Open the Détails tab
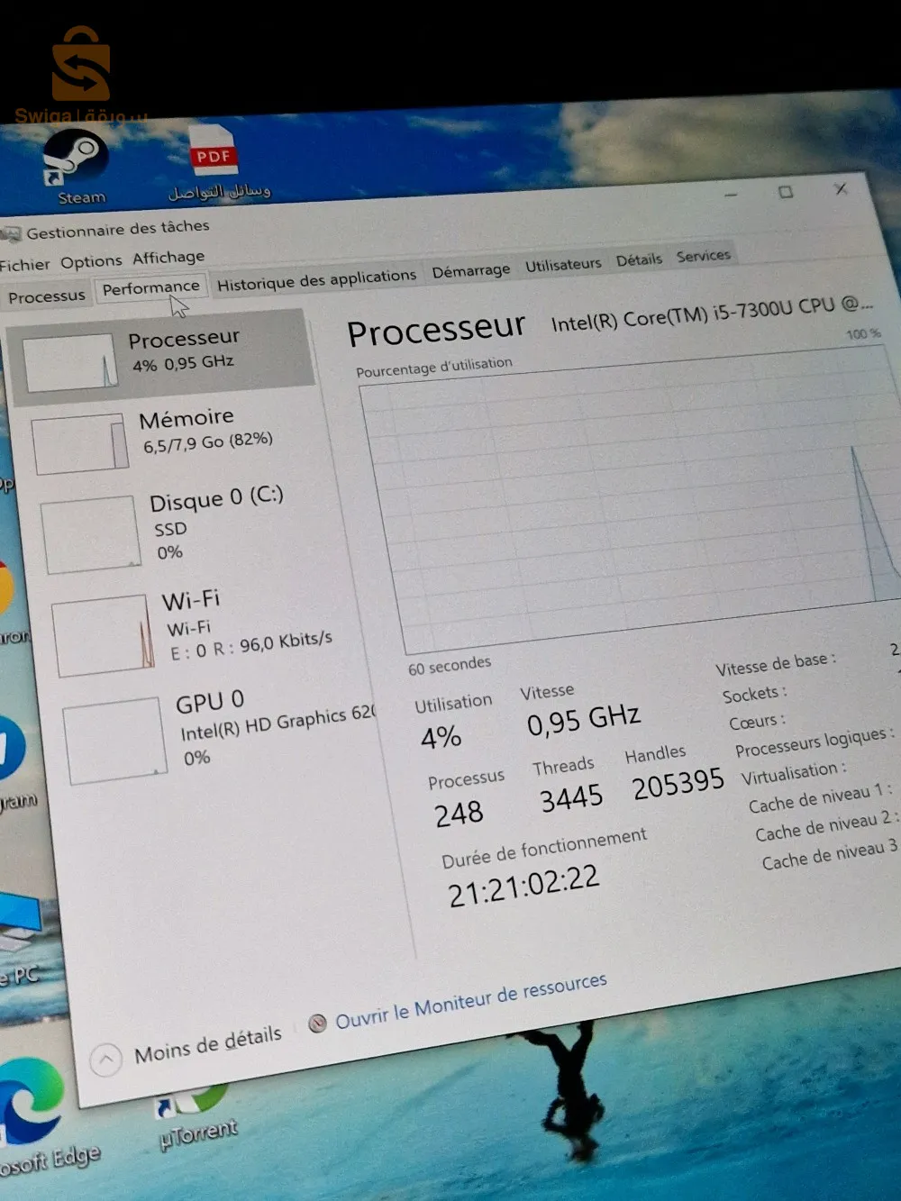This screenshot has width=901, height=1201. [639, 259]
